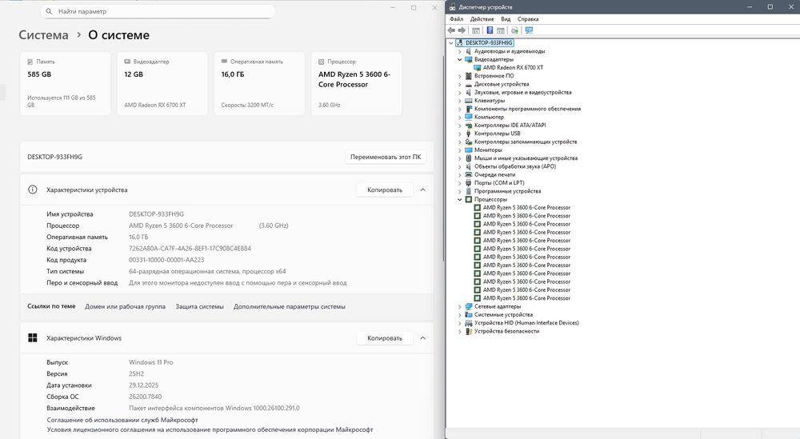Click Копировать in Характеристики устройства
The image size is (800, 439).
(385, 190)
